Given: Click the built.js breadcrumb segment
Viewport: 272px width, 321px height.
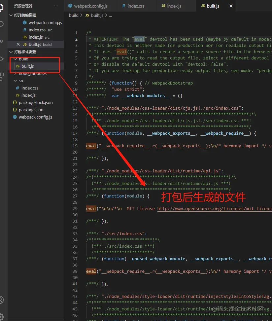Looking at the screenshot, I should [94, 15].
